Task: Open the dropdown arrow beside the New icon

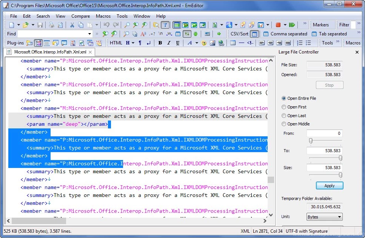Action: (18, 25)
